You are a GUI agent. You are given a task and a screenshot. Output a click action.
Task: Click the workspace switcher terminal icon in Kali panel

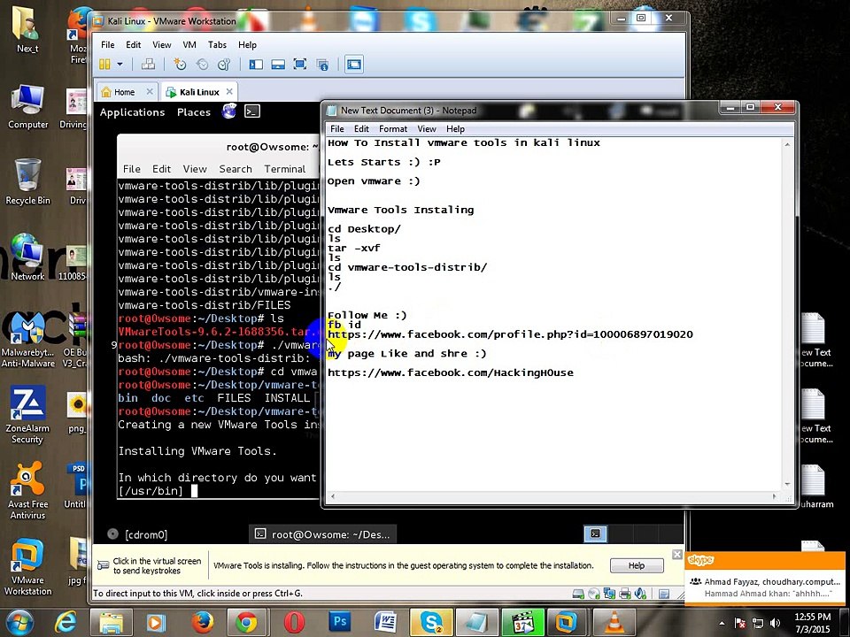pos(595,533)
